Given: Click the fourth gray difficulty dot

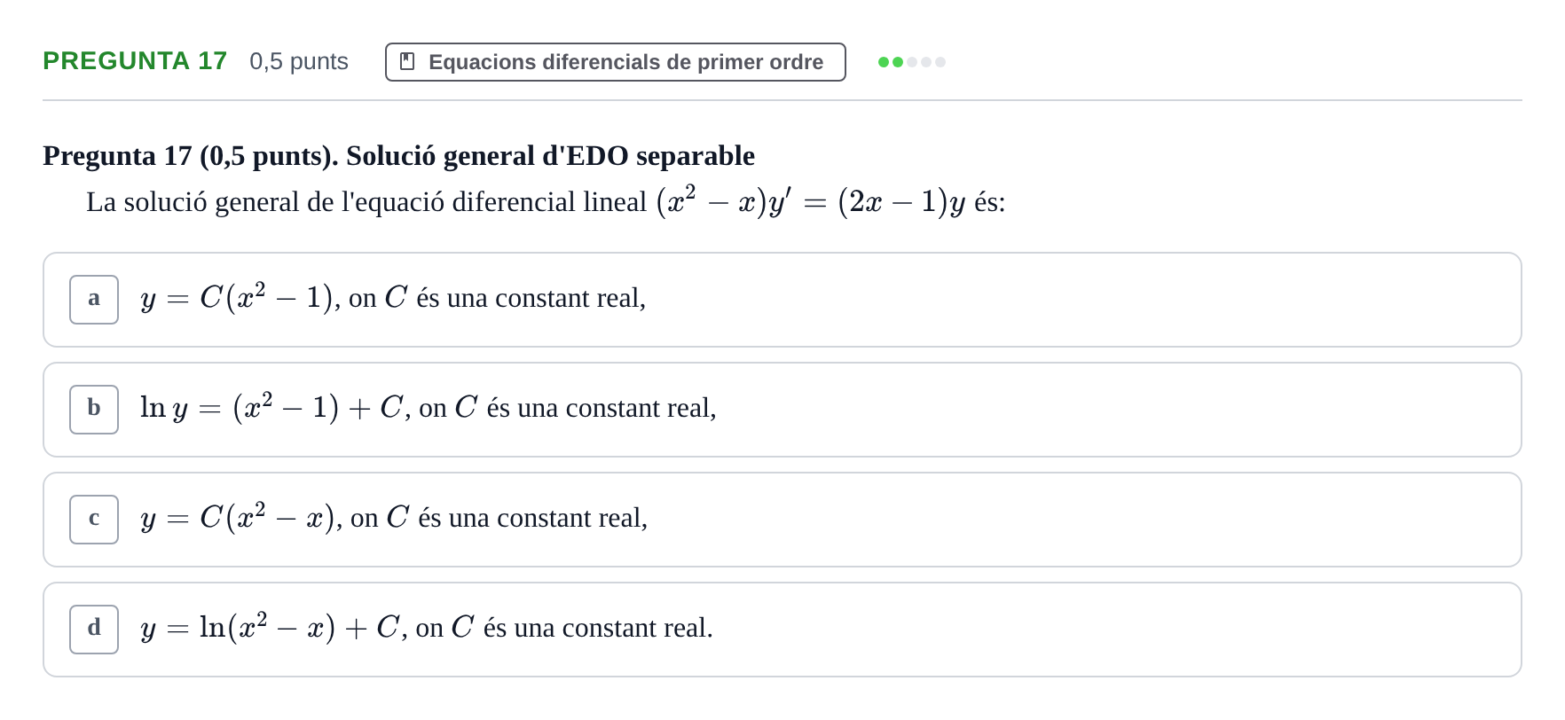Looking at the screenshot, I should coord(926,62).
